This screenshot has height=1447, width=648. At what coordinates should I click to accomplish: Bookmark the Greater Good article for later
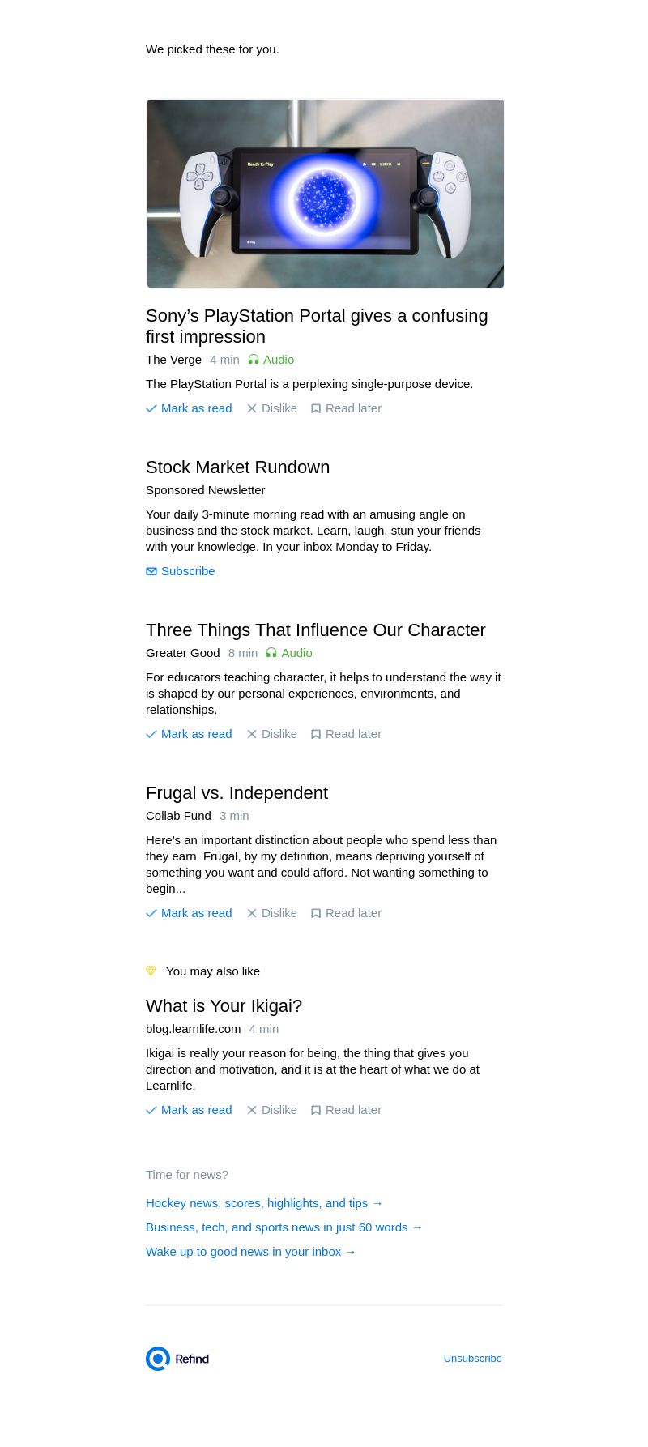point(346,734)
